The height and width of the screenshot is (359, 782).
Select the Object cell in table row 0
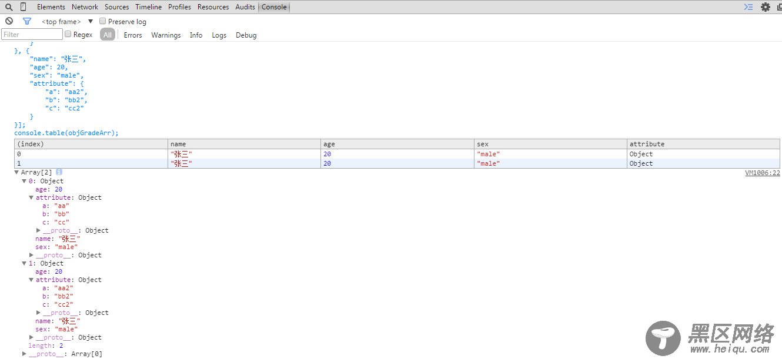(703, 154)
